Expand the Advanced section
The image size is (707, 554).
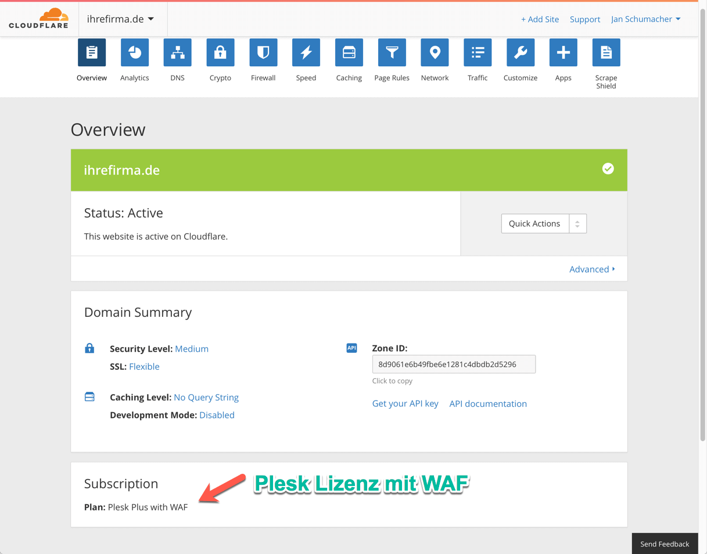[x=591, y=269]
